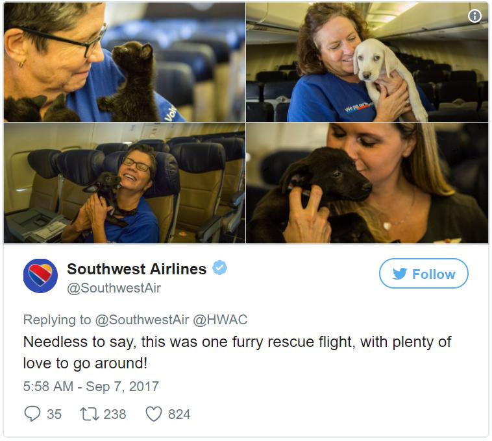Click the 35 replies count
The width and height of the screenshot is (492, 441).
click(55, 414)
